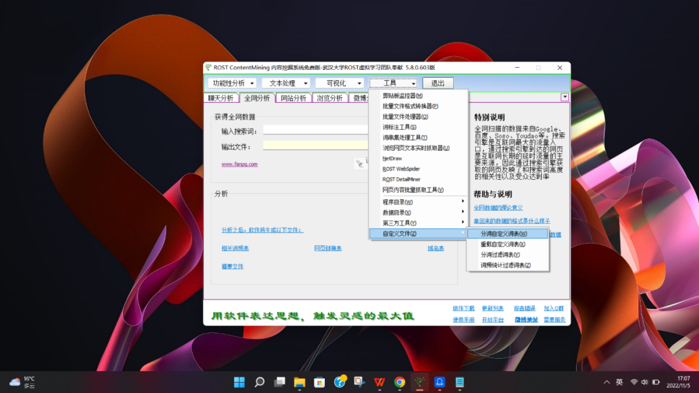Select 网页内容批量抓取工具(V) menu item
The image size is (699, 393).
(x=418, y=190)
